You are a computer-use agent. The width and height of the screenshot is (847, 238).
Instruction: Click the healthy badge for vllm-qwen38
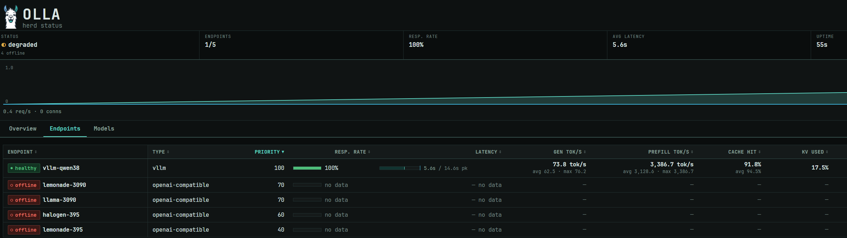[24, 168]
